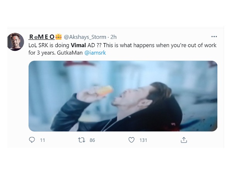Click the retweet count of 86
Image resolution: width=232 pixels, height=174 pixels.
92,140
